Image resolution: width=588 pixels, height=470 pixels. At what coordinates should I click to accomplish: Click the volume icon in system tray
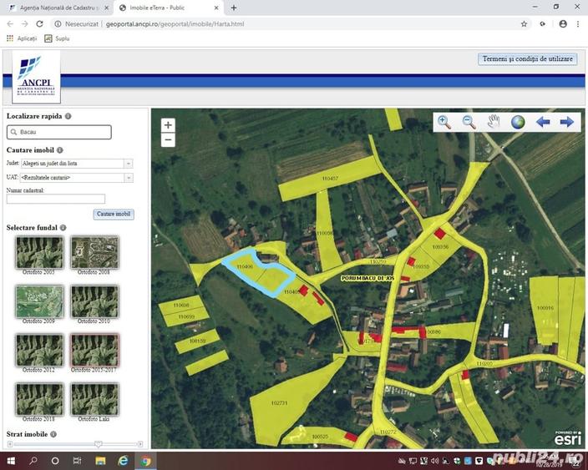coord(434,461)
